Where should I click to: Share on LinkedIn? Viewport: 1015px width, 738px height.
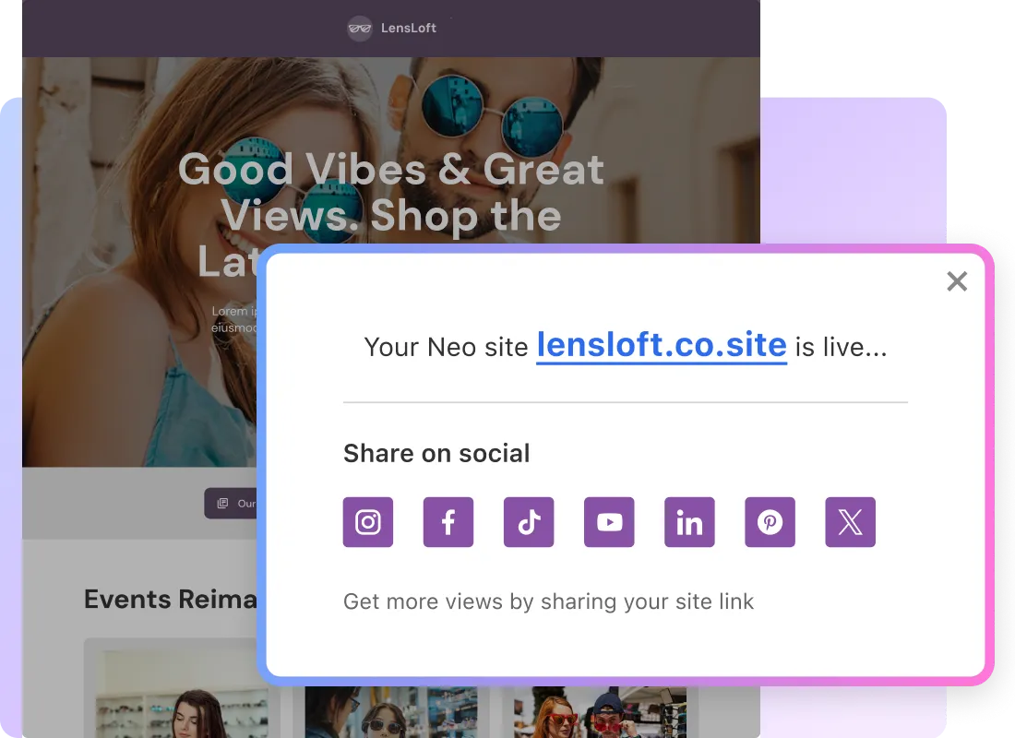click(689, 522)
